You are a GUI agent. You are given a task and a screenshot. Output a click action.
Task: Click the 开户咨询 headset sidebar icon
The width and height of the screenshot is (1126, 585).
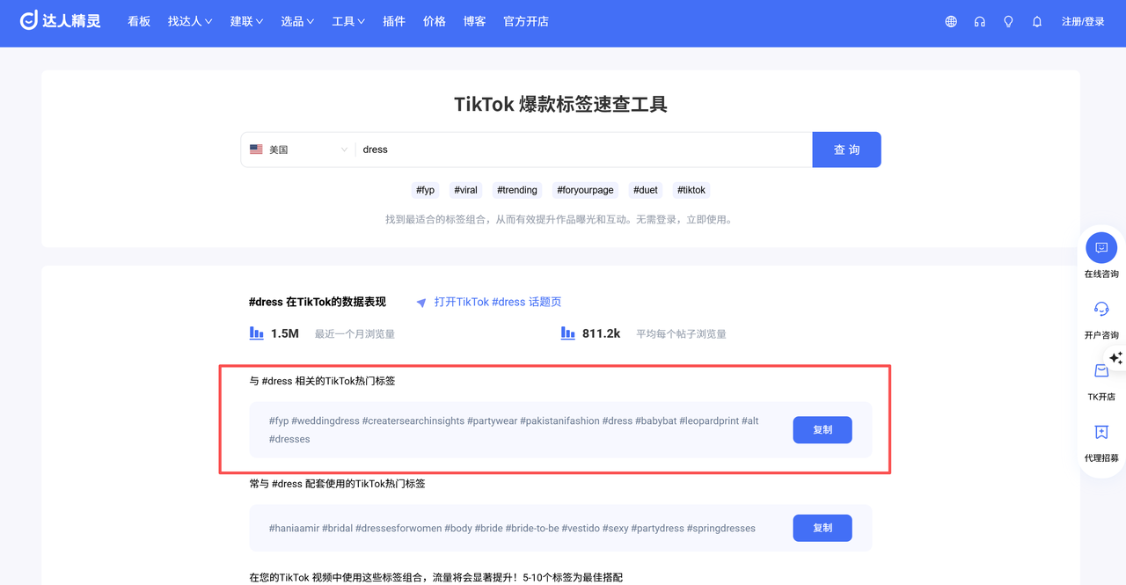point(1101,309)
